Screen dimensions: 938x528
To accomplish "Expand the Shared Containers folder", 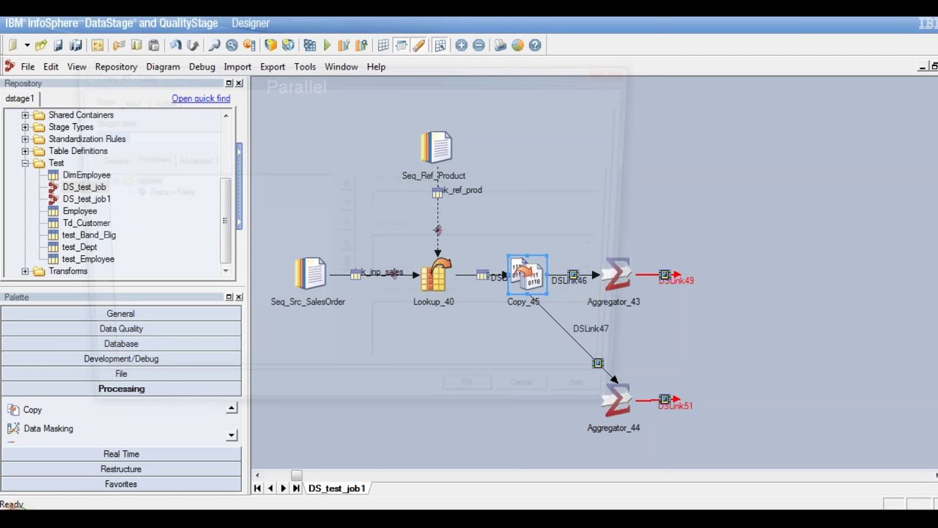I will [x=25, y=115].
